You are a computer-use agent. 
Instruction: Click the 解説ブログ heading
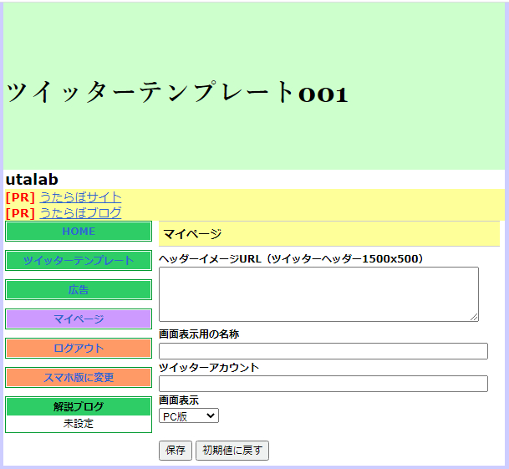[x=79, y=406]
